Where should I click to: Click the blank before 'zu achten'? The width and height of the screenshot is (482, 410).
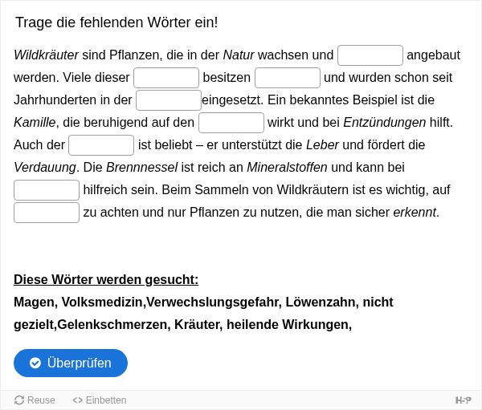pyautogui.click(x=47, y=212)
